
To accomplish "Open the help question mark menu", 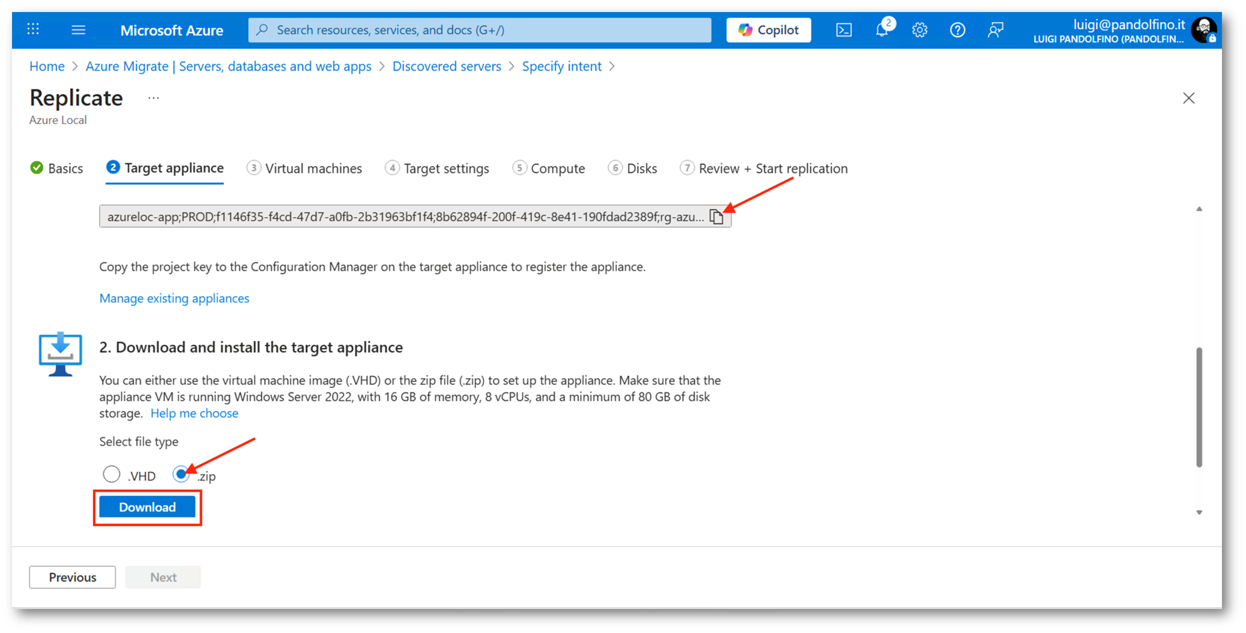I will (x=957, y=30).
